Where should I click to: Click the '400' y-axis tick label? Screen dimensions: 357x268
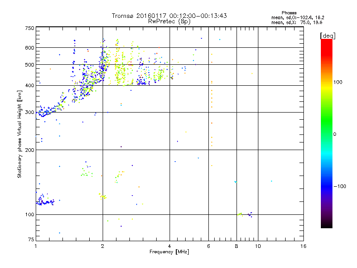pyautogui.click(x=29, y=85)
